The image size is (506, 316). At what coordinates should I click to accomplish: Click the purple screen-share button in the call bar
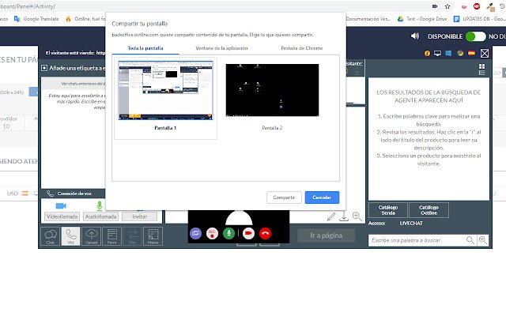pyautogui.click(x=195, y=233)
